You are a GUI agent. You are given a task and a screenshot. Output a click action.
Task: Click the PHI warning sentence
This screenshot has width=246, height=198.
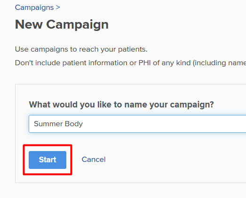coord(131,63)
